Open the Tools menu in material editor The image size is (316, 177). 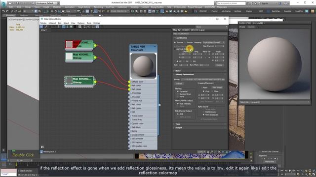(89, 23)
